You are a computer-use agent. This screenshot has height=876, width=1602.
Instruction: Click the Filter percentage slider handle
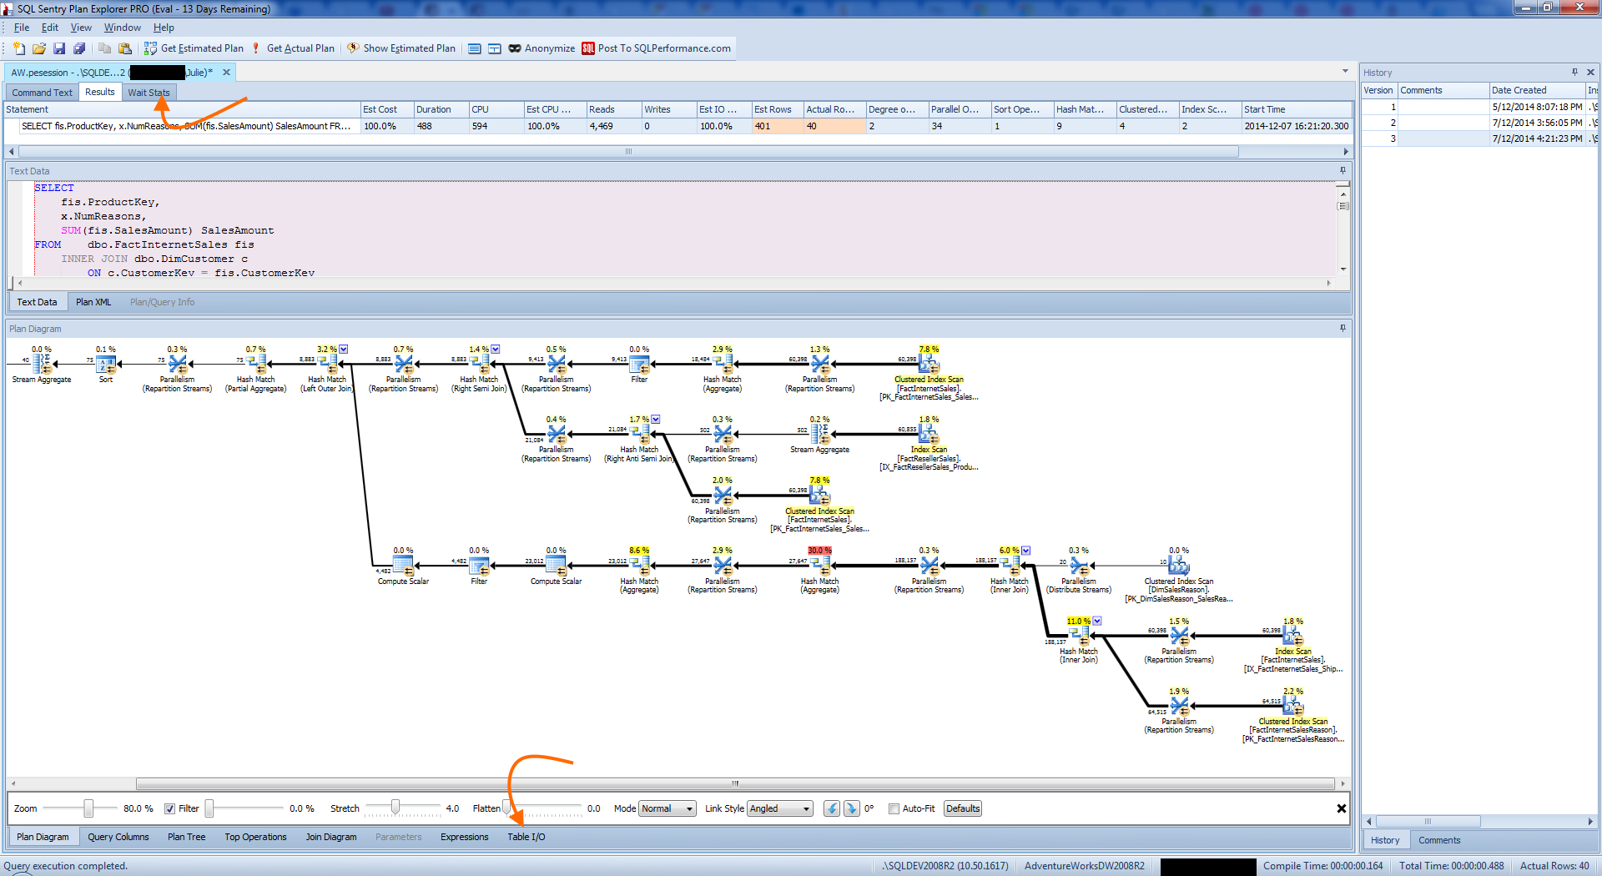click(209, 808)
